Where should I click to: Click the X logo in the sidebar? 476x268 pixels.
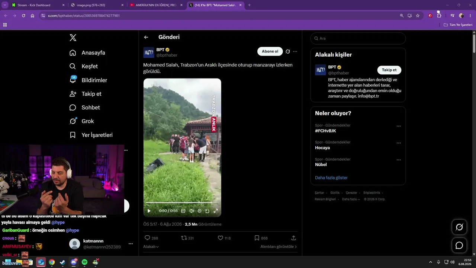click(73, 38)
